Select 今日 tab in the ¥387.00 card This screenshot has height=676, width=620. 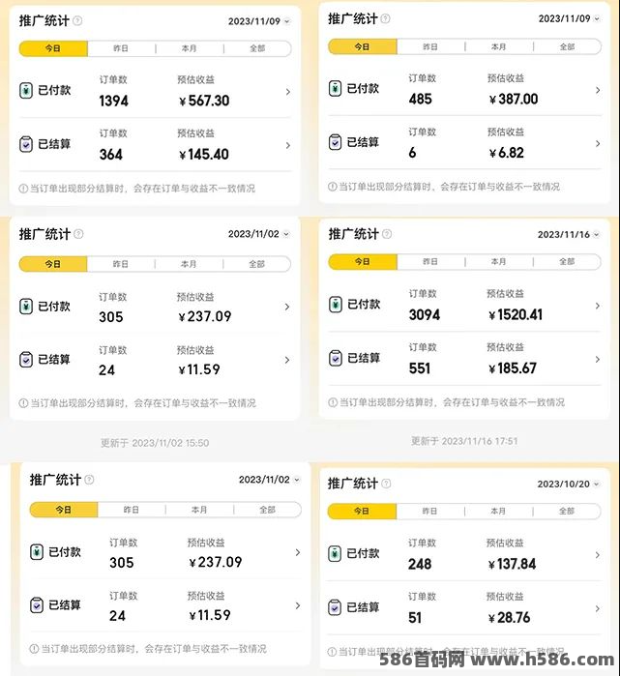click(x=362, y=46)
